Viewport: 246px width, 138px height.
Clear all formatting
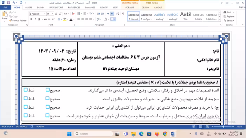[73, 14]
